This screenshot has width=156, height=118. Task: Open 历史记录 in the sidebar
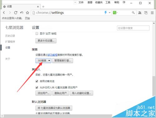coord(10,36)
